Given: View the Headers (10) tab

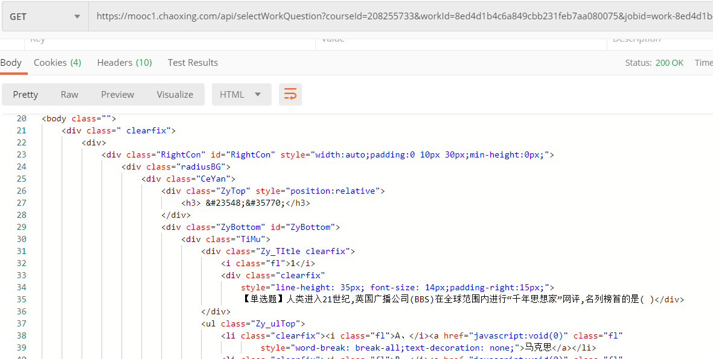Looking at the screenshot, I should tap(124, 62).
